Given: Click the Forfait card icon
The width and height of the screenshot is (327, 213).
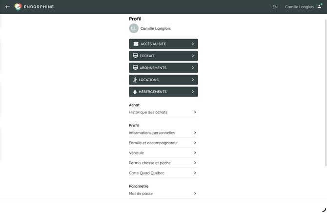Looking at the screenshot, I should (x=135, y=56).
